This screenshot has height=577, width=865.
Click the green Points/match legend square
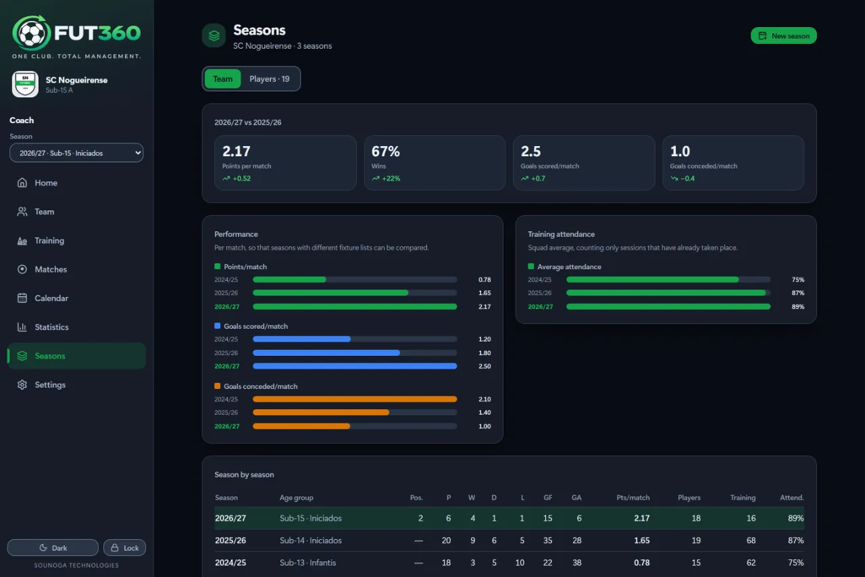218,267
